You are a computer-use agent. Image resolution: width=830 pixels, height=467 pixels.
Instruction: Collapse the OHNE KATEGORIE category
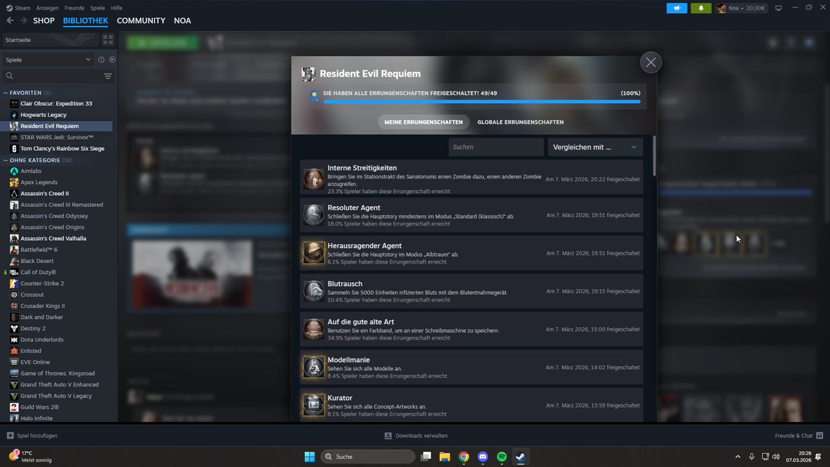pos(6,160)
